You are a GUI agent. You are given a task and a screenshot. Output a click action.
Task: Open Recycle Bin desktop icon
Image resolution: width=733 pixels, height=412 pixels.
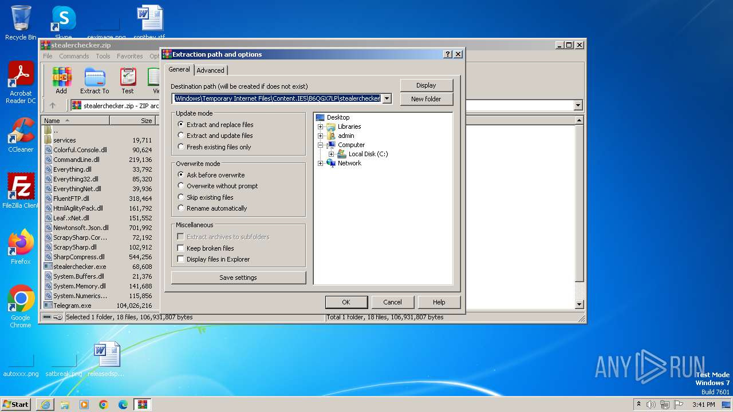coord(21,23)
